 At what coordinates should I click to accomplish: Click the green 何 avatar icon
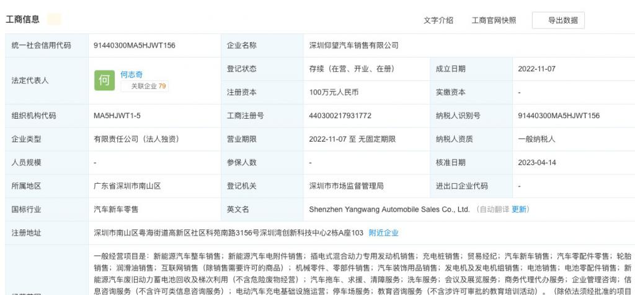(105, 80)
